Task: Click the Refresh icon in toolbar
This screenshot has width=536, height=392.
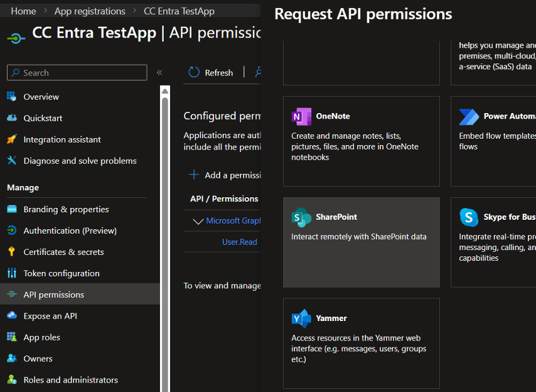Action: pos(194,73)
